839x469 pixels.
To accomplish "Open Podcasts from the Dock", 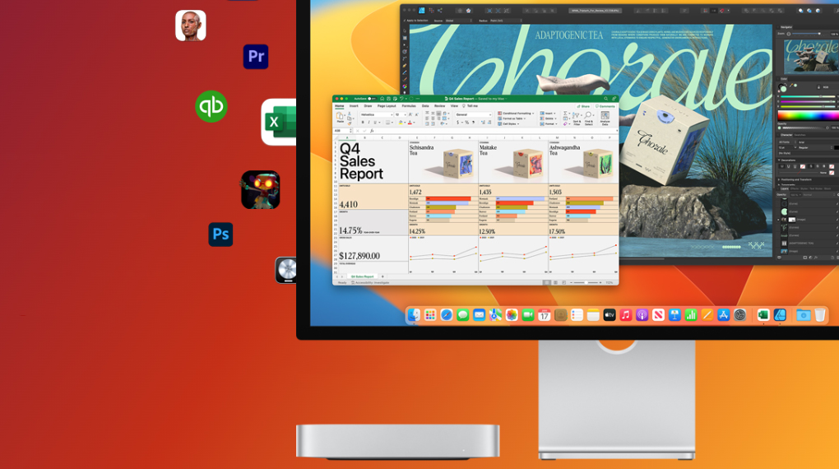I will [x=642, y=315].
